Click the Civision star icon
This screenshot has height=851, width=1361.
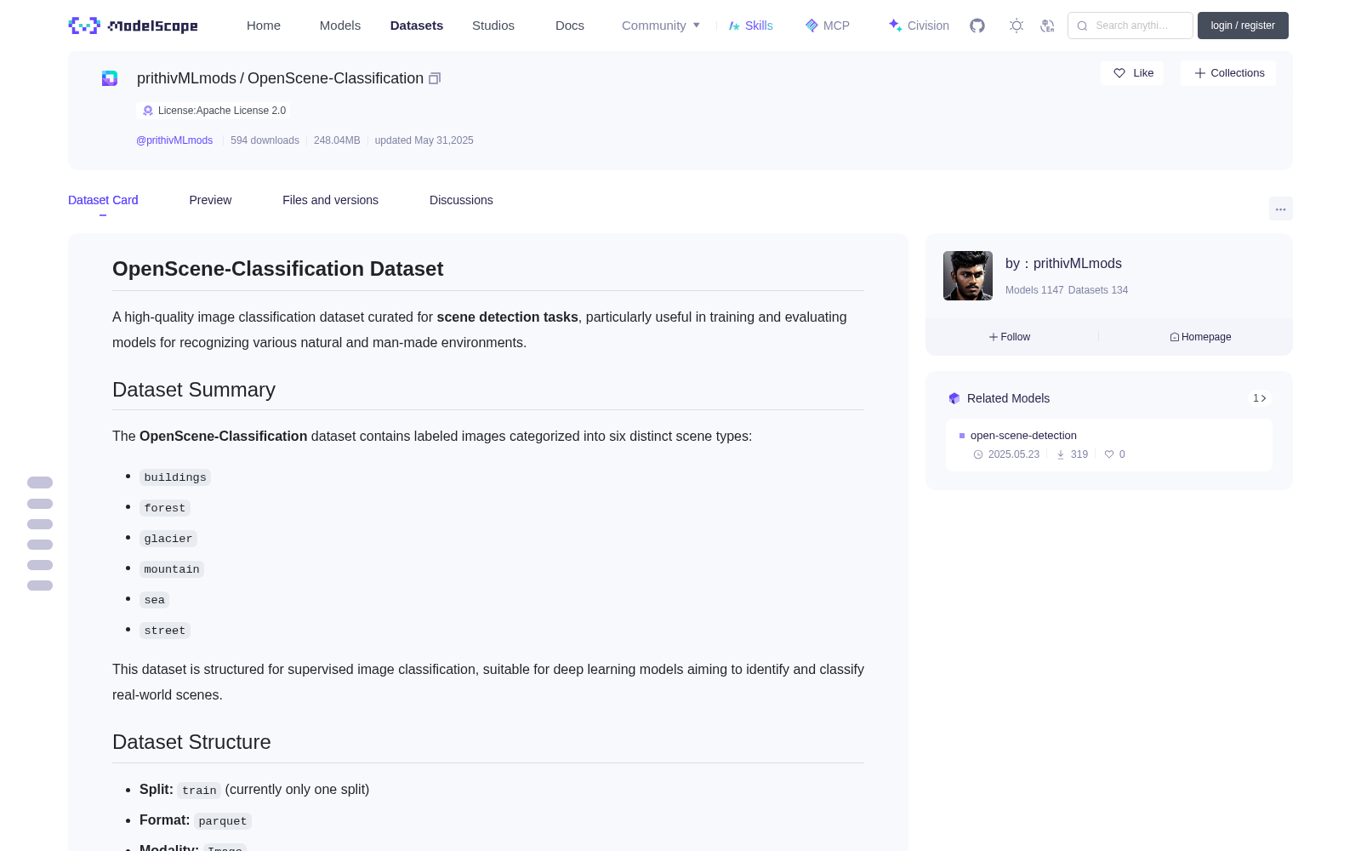click(x=895, y=25)
